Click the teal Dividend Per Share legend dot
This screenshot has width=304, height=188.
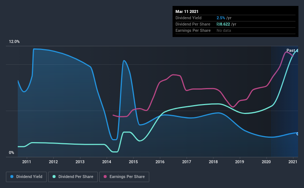(54, 177)
